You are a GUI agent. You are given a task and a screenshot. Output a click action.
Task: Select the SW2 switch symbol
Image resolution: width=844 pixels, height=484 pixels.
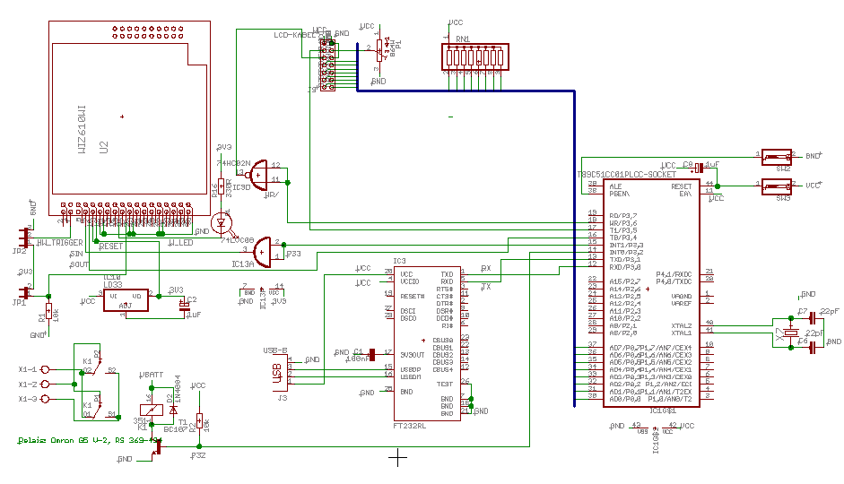776,157
